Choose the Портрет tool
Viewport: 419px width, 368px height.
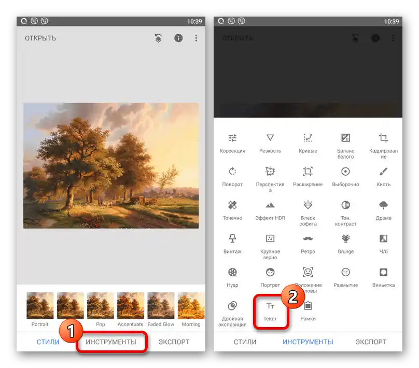coord(270,277)
